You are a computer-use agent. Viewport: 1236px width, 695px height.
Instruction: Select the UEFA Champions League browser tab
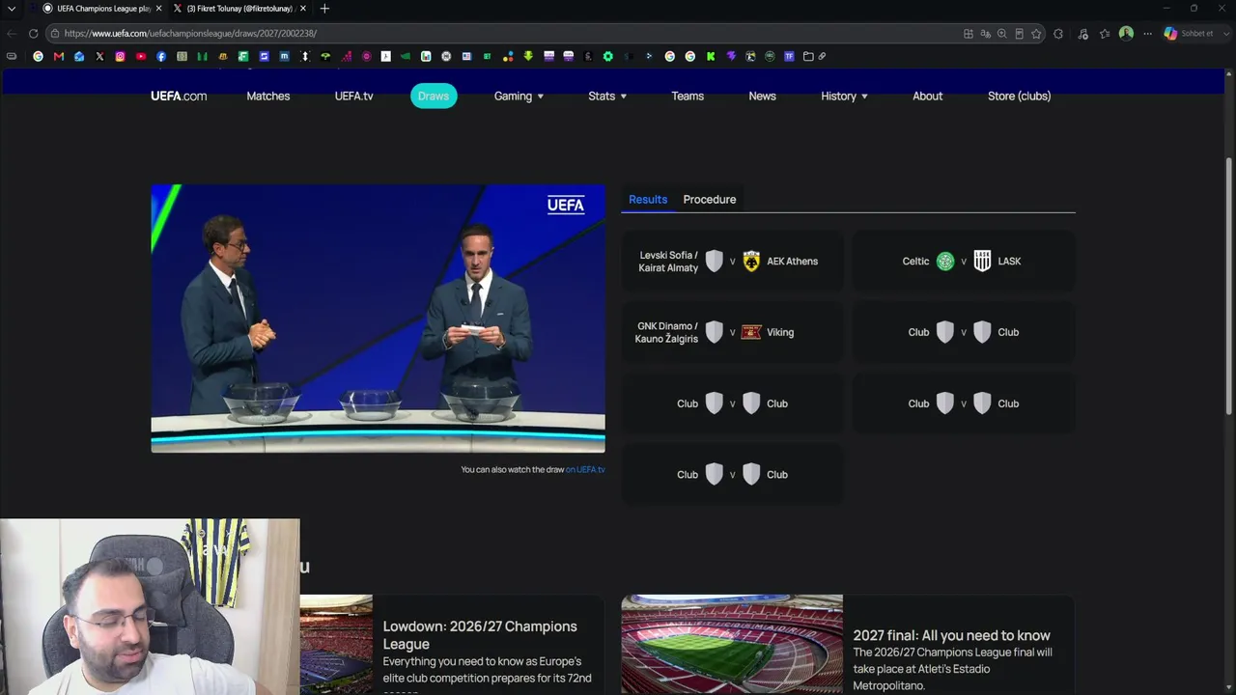point(101,9)
